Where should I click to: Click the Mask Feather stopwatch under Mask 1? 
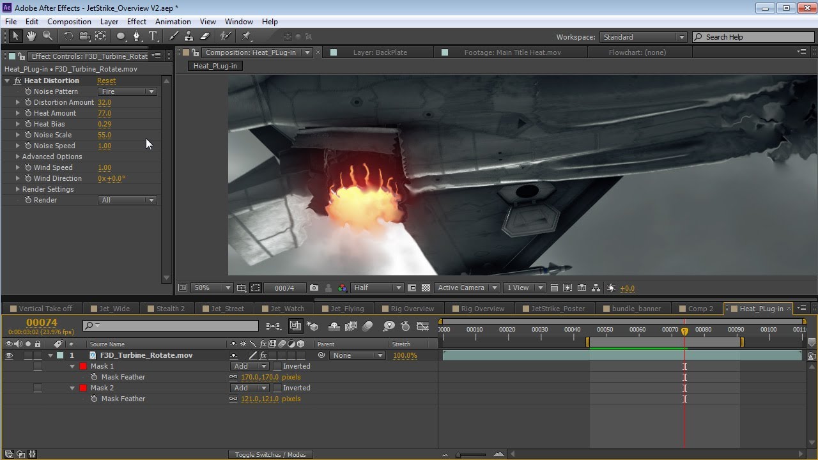tap(94, 377)
